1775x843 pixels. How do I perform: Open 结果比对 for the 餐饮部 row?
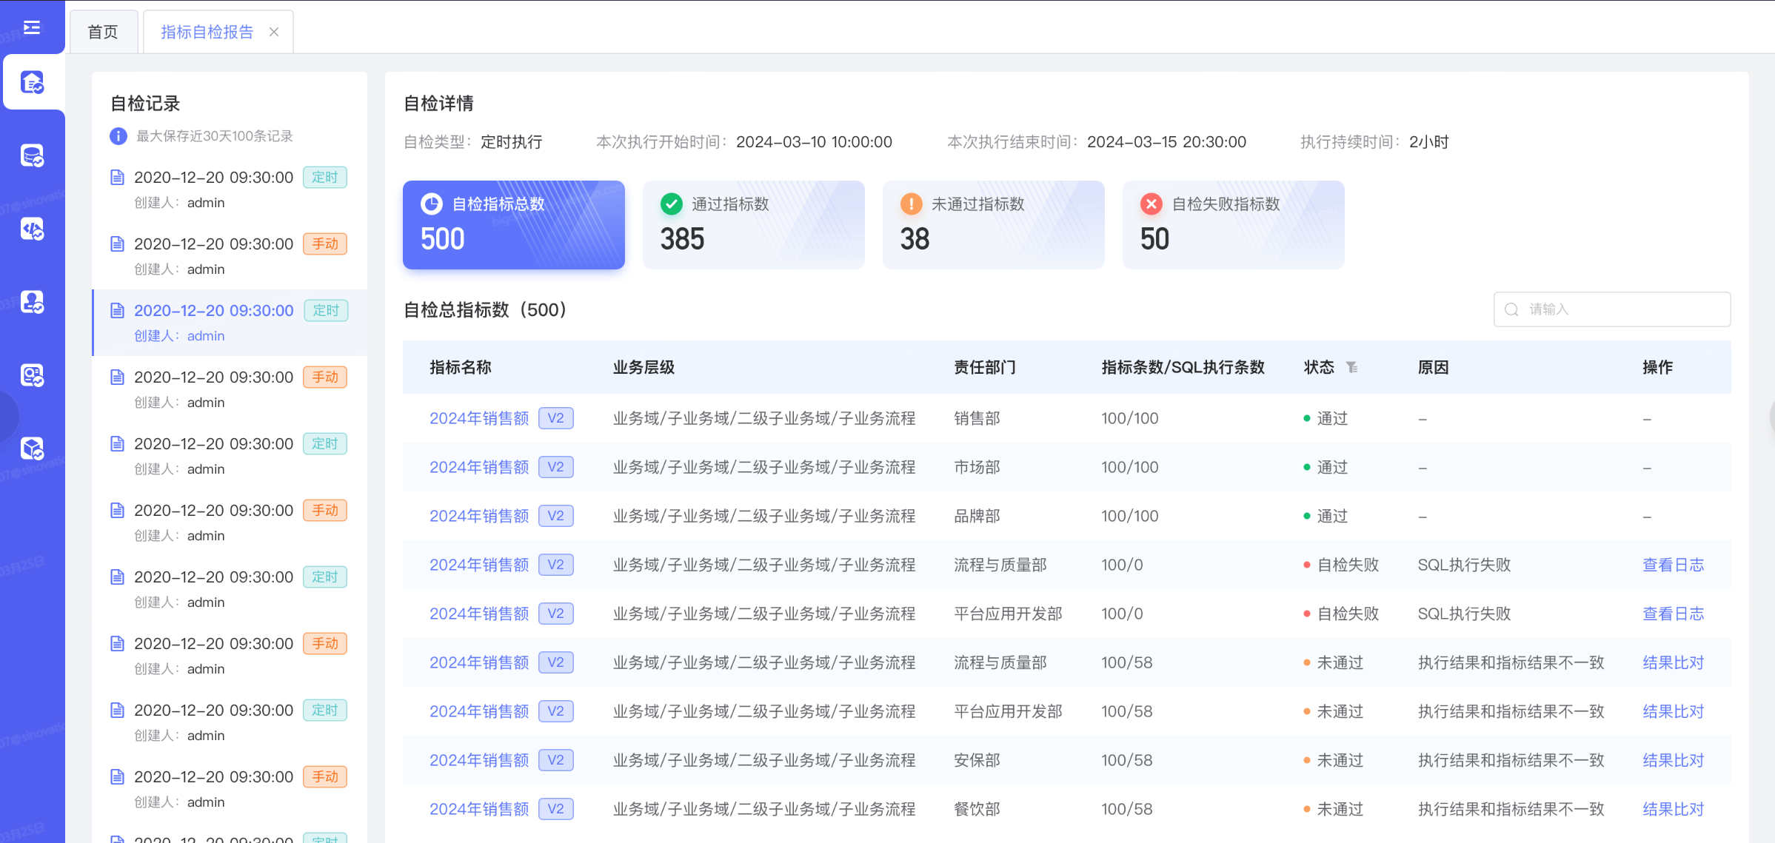[1674, 809]
